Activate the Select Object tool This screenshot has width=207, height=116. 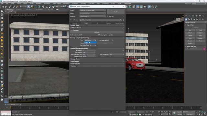click(x=29, y=7)
